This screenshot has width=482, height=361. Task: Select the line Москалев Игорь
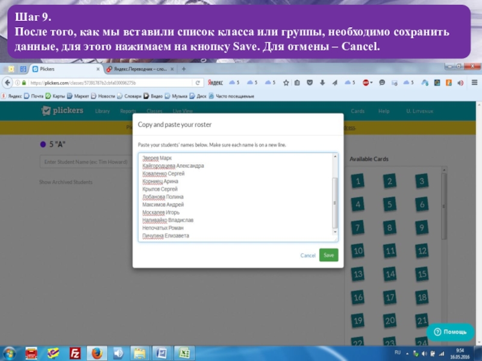point(161,212)
